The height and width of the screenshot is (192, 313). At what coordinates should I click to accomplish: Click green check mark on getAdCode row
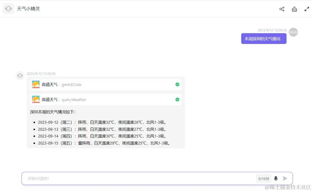coord(177,84)
